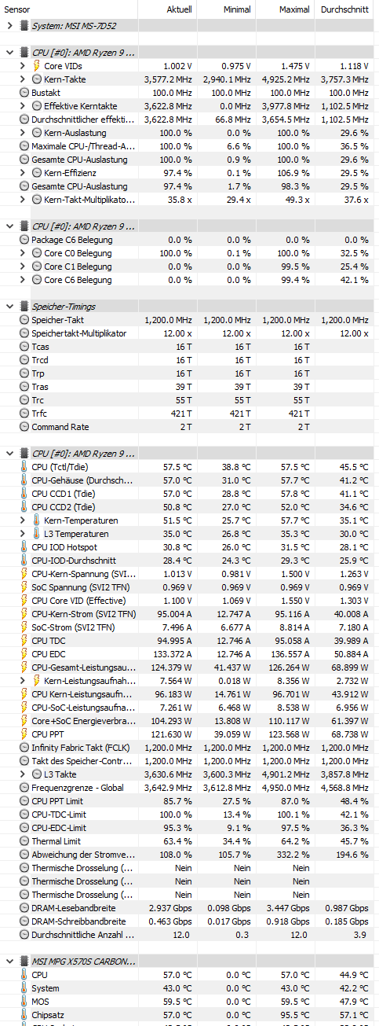This screenshot has height=1026, width=379.
Task: Collapse the Speicher-Timings section
Action: [x=9, y=307]
